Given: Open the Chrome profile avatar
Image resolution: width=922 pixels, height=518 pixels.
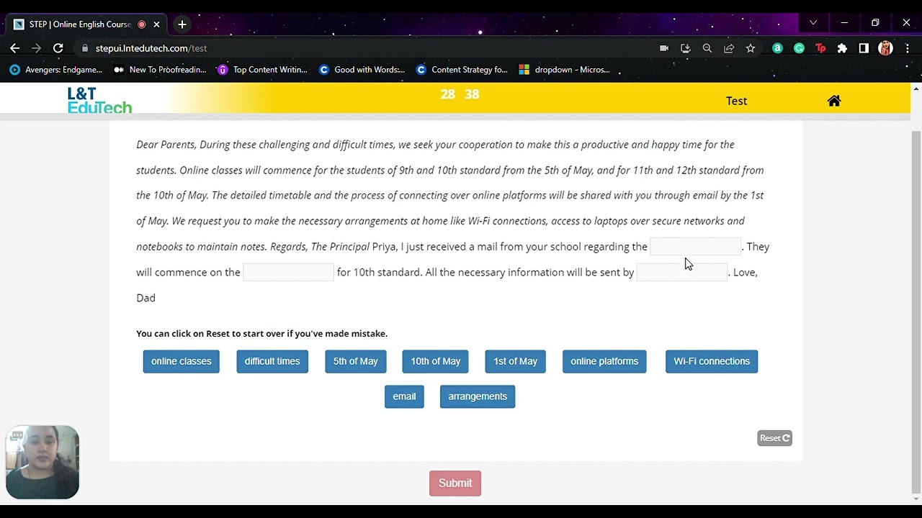Looking at the screenshot, I should pos(885,48).
